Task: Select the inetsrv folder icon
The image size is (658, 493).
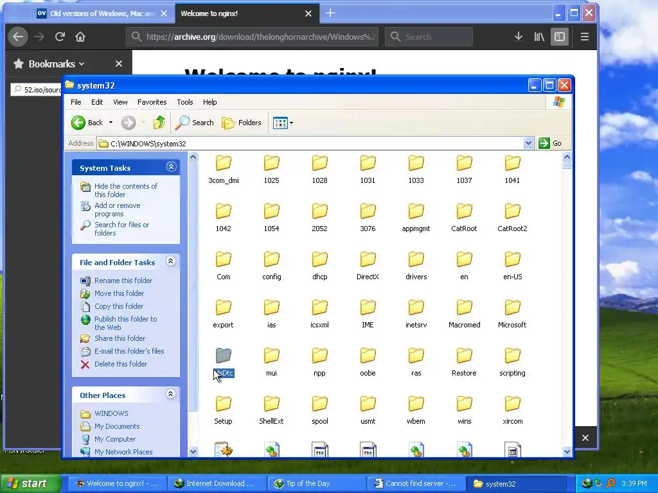Action: coord(416,307)
